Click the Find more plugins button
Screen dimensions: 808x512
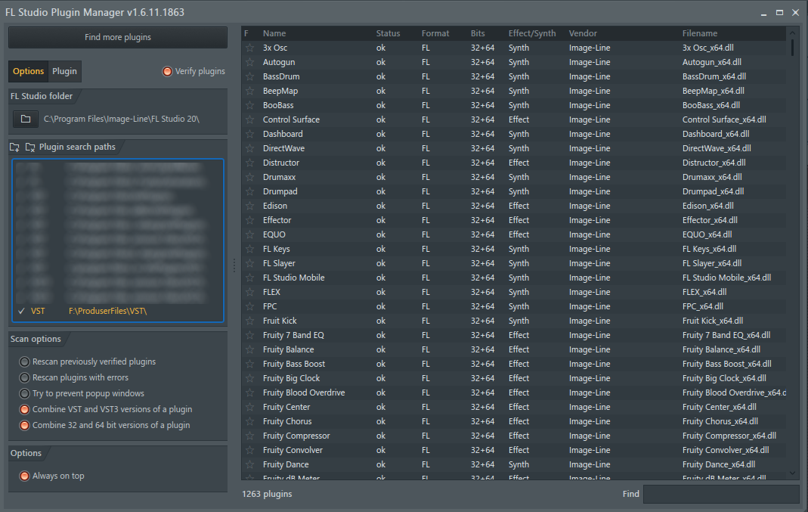pos(117,37)
